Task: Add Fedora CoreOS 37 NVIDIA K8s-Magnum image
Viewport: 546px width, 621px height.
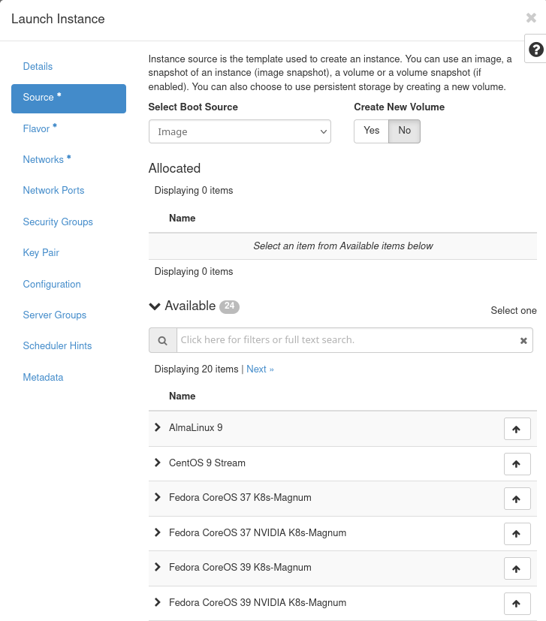Action: click(x=517, y=534)
